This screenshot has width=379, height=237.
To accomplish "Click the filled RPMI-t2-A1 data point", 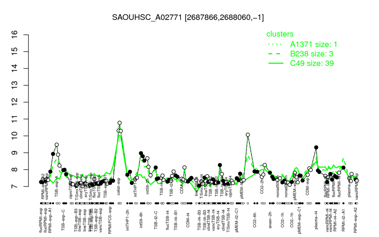I will pyautogui.click(x=343, y=168).
